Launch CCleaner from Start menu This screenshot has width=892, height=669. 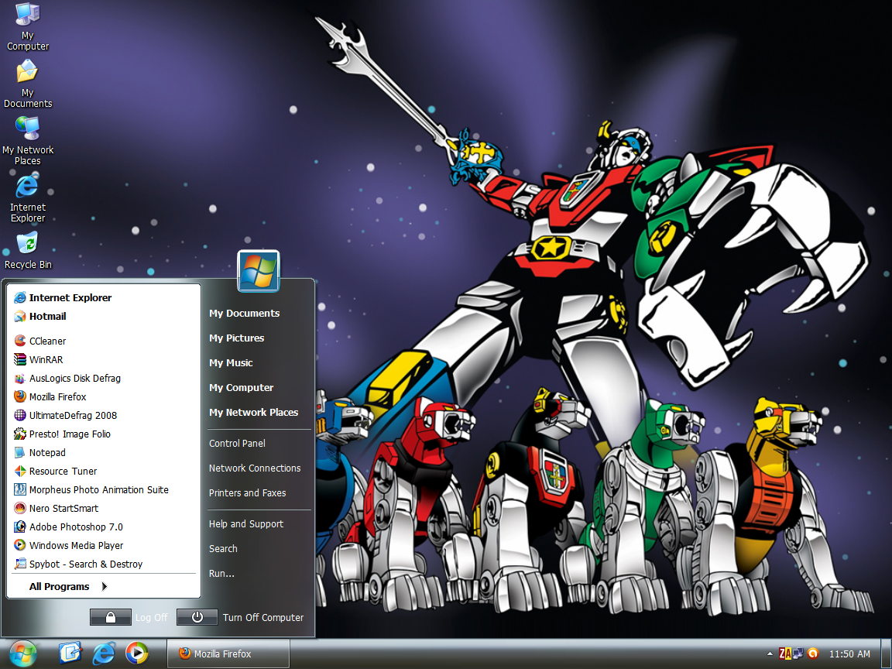tap(104, 341)
